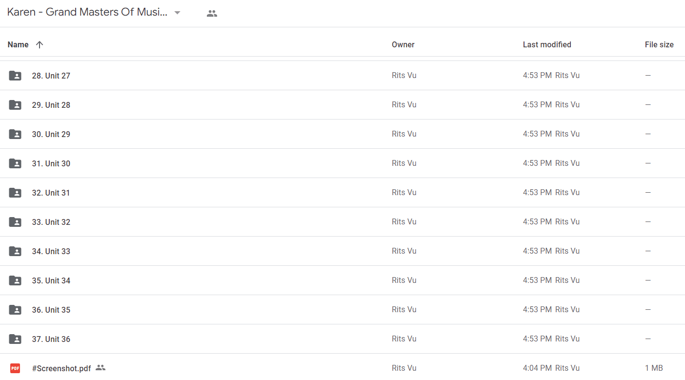Select the folder icon for 32. Unit 31

pyautogui.click(x=15, y=193)
